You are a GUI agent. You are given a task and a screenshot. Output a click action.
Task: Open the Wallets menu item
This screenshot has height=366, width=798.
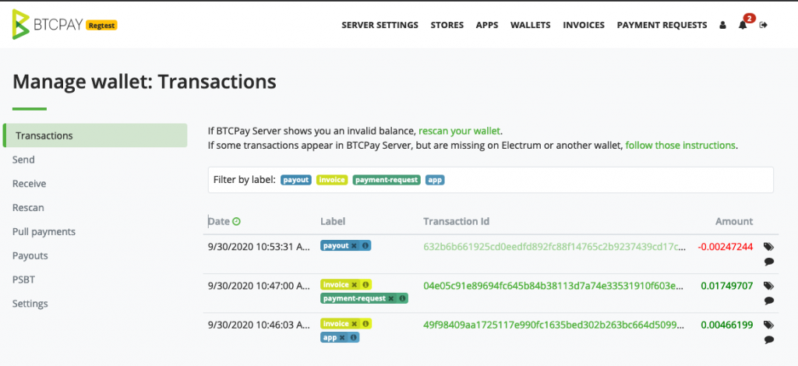coord(530,25)
